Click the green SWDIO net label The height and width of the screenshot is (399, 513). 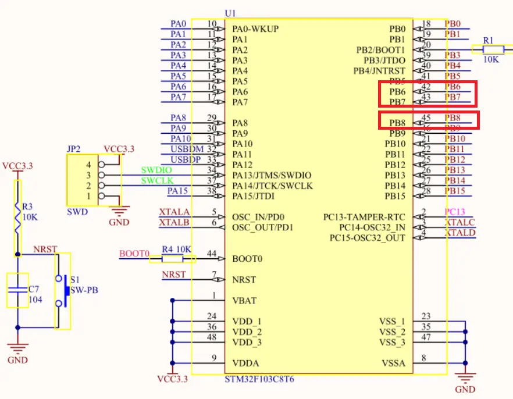[x=156, y=170]
